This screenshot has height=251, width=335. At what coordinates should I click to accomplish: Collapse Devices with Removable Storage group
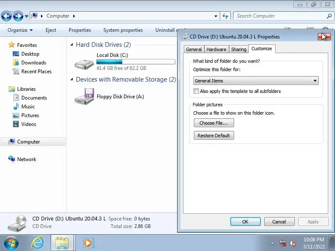point(72,79)
